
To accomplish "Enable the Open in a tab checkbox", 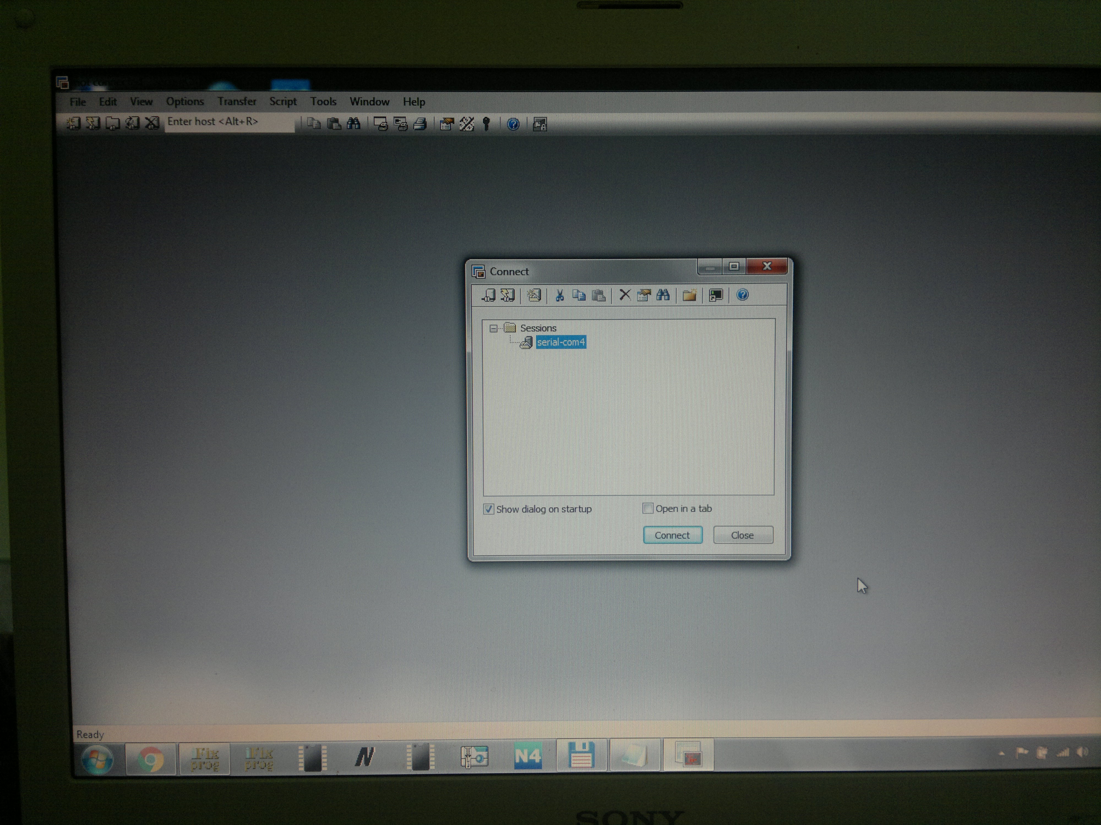I will click(x=648, y=508).
